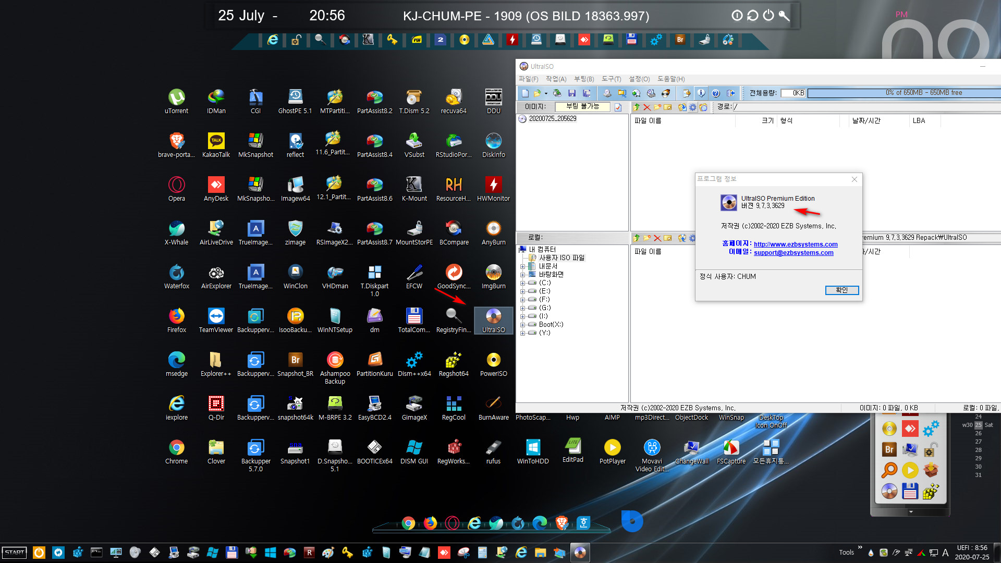Close the 프로그램 정보 dialog with X
Viewport: 1001px width, 563px height.
point(854,179)
